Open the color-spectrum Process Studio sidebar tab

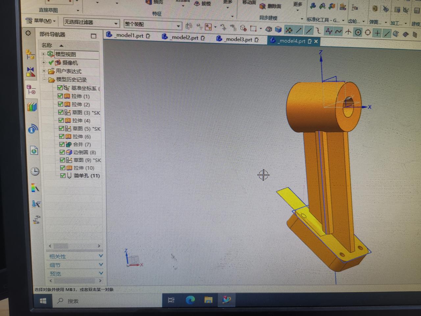coord(35,188)
